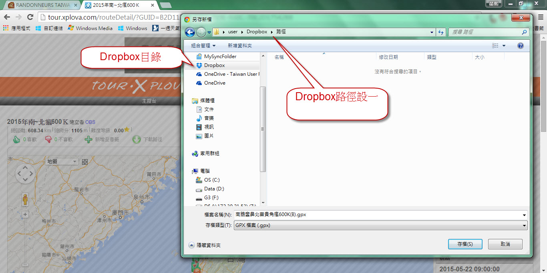Refresh the folder listing in the dialog
547x273 pixels.
(x=441, y=32)
